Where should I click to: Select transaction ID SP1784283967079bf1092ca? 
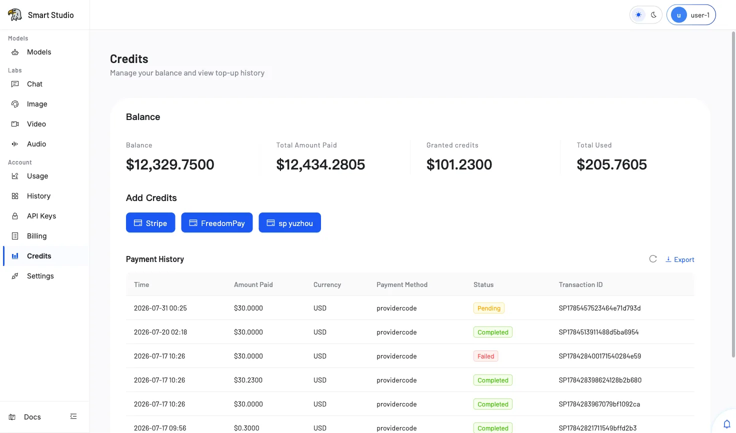tap(599, 404)
